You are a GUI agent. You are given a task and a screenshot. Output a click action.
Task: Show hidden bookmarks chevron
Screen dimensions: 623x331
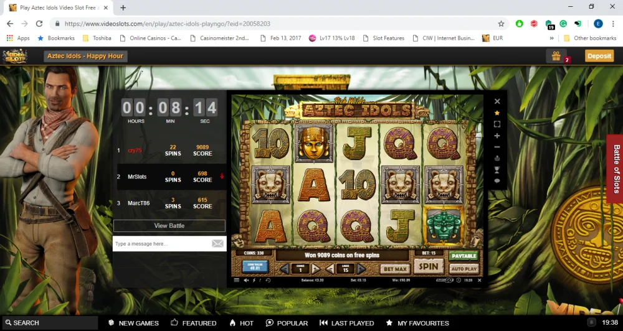pos(551,38)
